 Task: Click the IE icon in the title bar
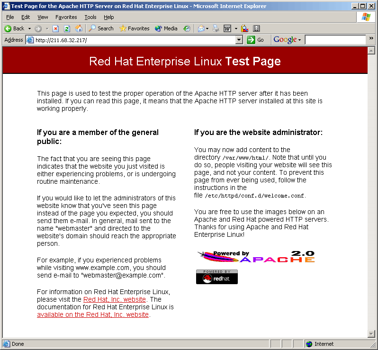[x=6, y=6]
